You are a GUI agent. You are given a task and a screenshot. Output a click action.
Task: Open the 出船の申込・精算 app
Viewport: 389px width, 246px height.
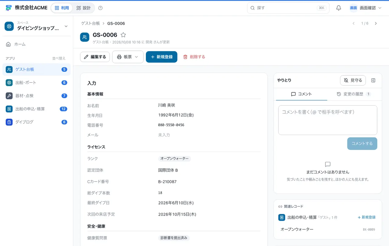pyautogui.click(x=36, y=109)
